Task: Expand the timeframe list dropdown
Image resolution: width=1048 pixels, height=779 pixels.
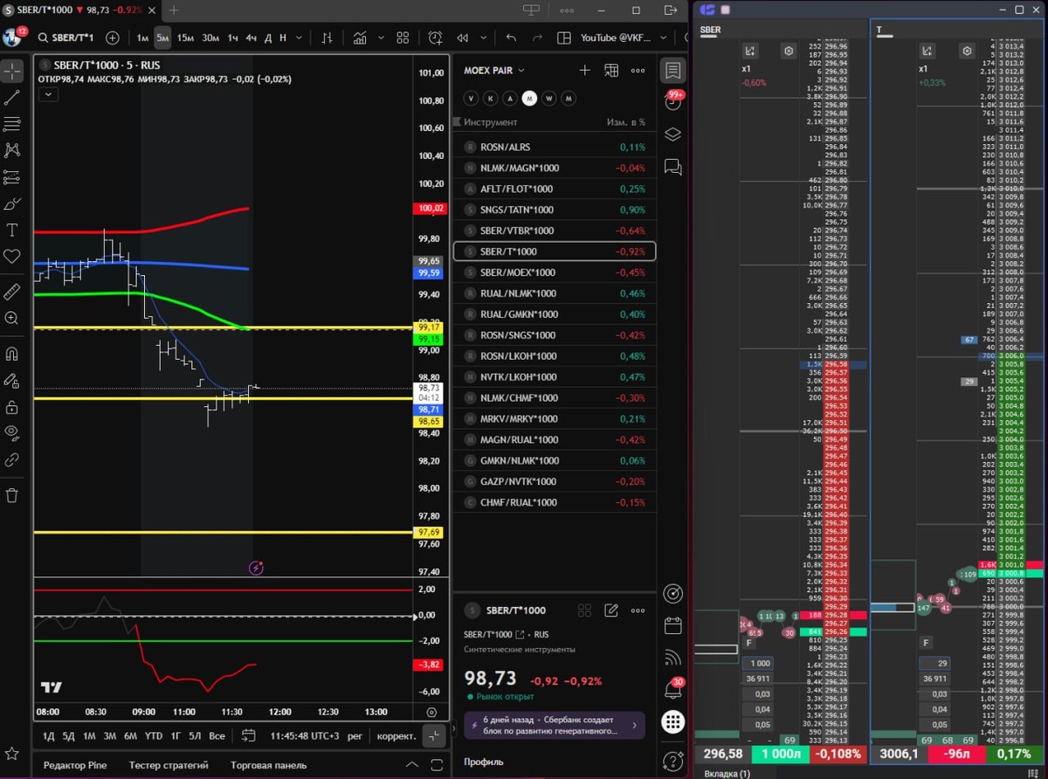Action: tap(299, 38)
